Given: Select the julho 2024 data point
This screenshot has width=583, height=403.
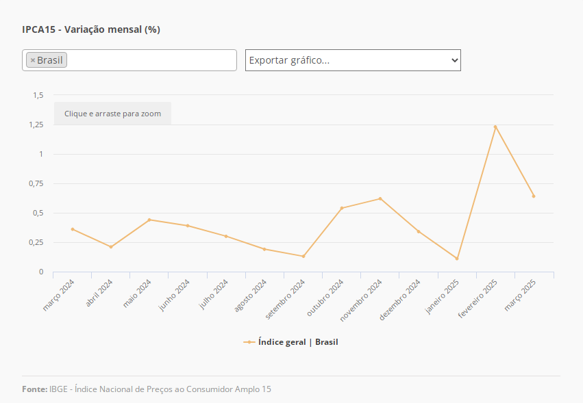Looking at the screenshot, I should click(x=226, y=236).
